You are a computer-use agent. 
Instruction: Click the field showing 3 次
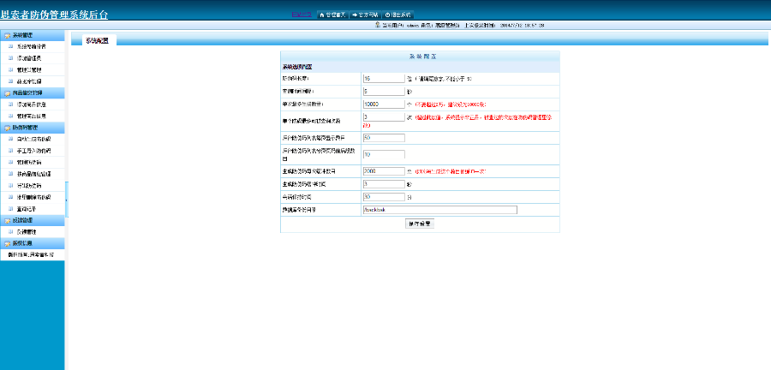click(x=384, y=117)
